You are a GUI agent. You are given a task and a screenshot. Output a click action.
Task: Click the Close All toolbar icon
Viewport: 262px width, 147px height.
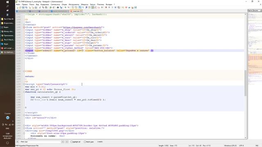pos(33,7)
